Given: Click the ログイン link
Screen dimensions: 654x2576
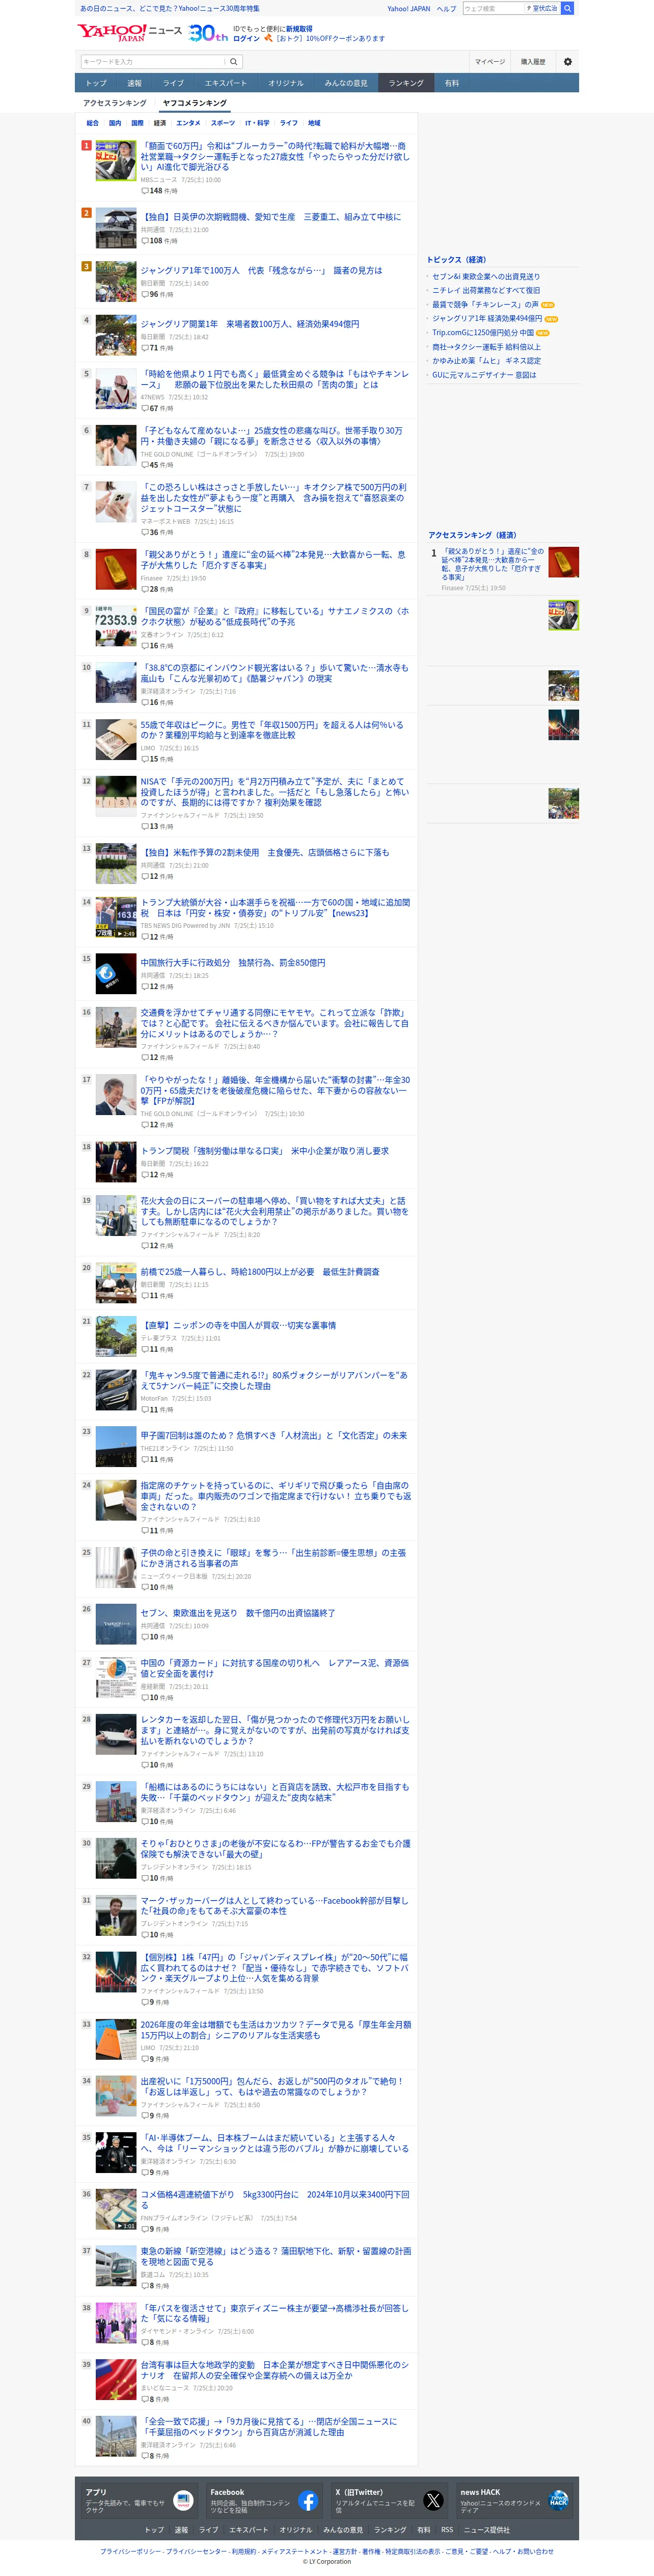Looking at the screenshot, I should coord(246,38).
